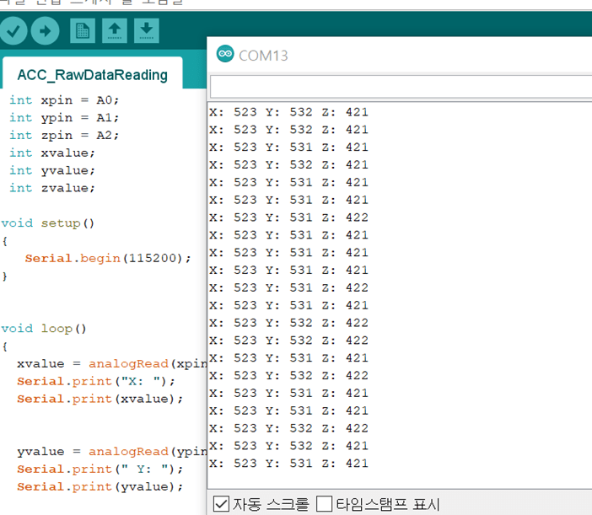Click the Arduino logo in the COM13 window
This screenshot has height=515, width=592.
pyautogui.click(x=225, y=55)
